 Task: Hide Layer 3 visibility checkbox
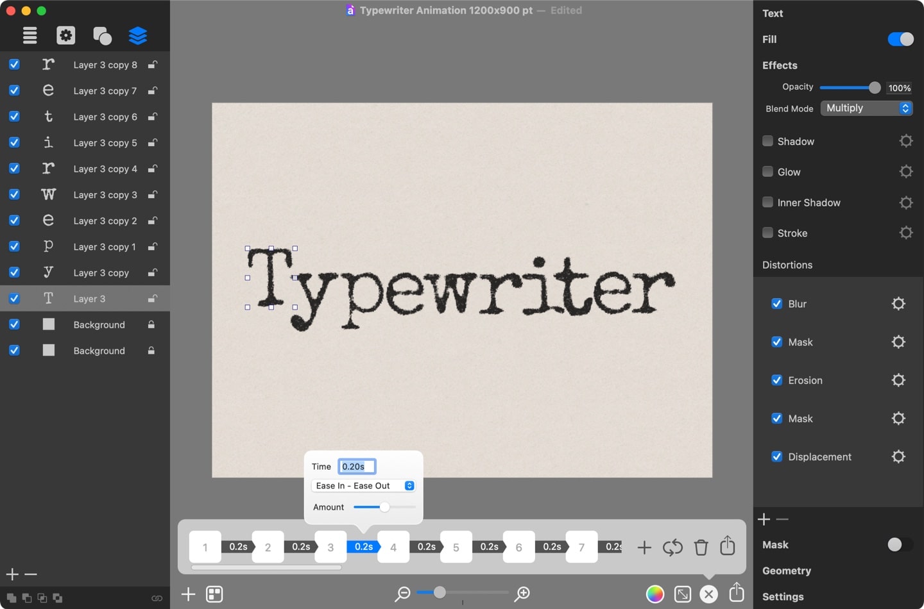14,298
